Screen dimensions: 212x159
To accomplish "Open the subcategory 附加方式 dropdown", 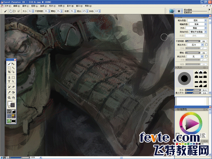I will pos(198,32).
